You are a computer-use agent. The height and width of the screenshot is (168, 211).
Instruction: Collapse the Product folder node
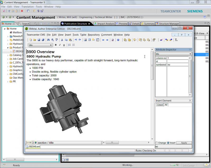point(8,48)
